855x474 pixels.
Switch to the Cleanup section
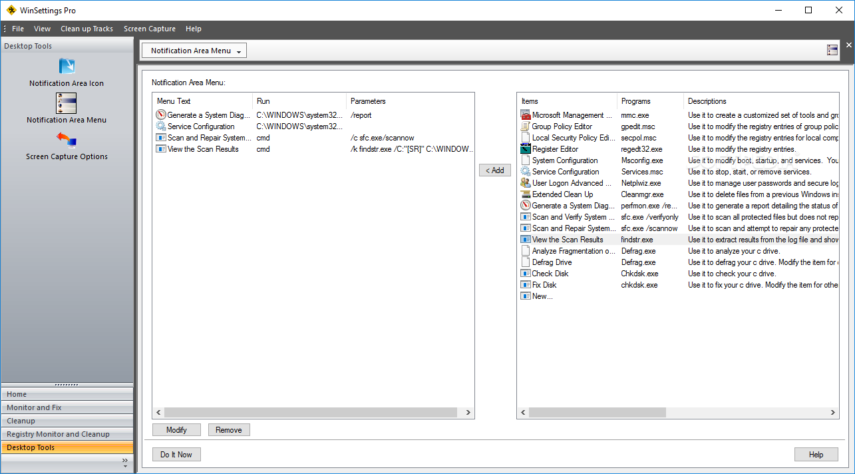[67, 421]
